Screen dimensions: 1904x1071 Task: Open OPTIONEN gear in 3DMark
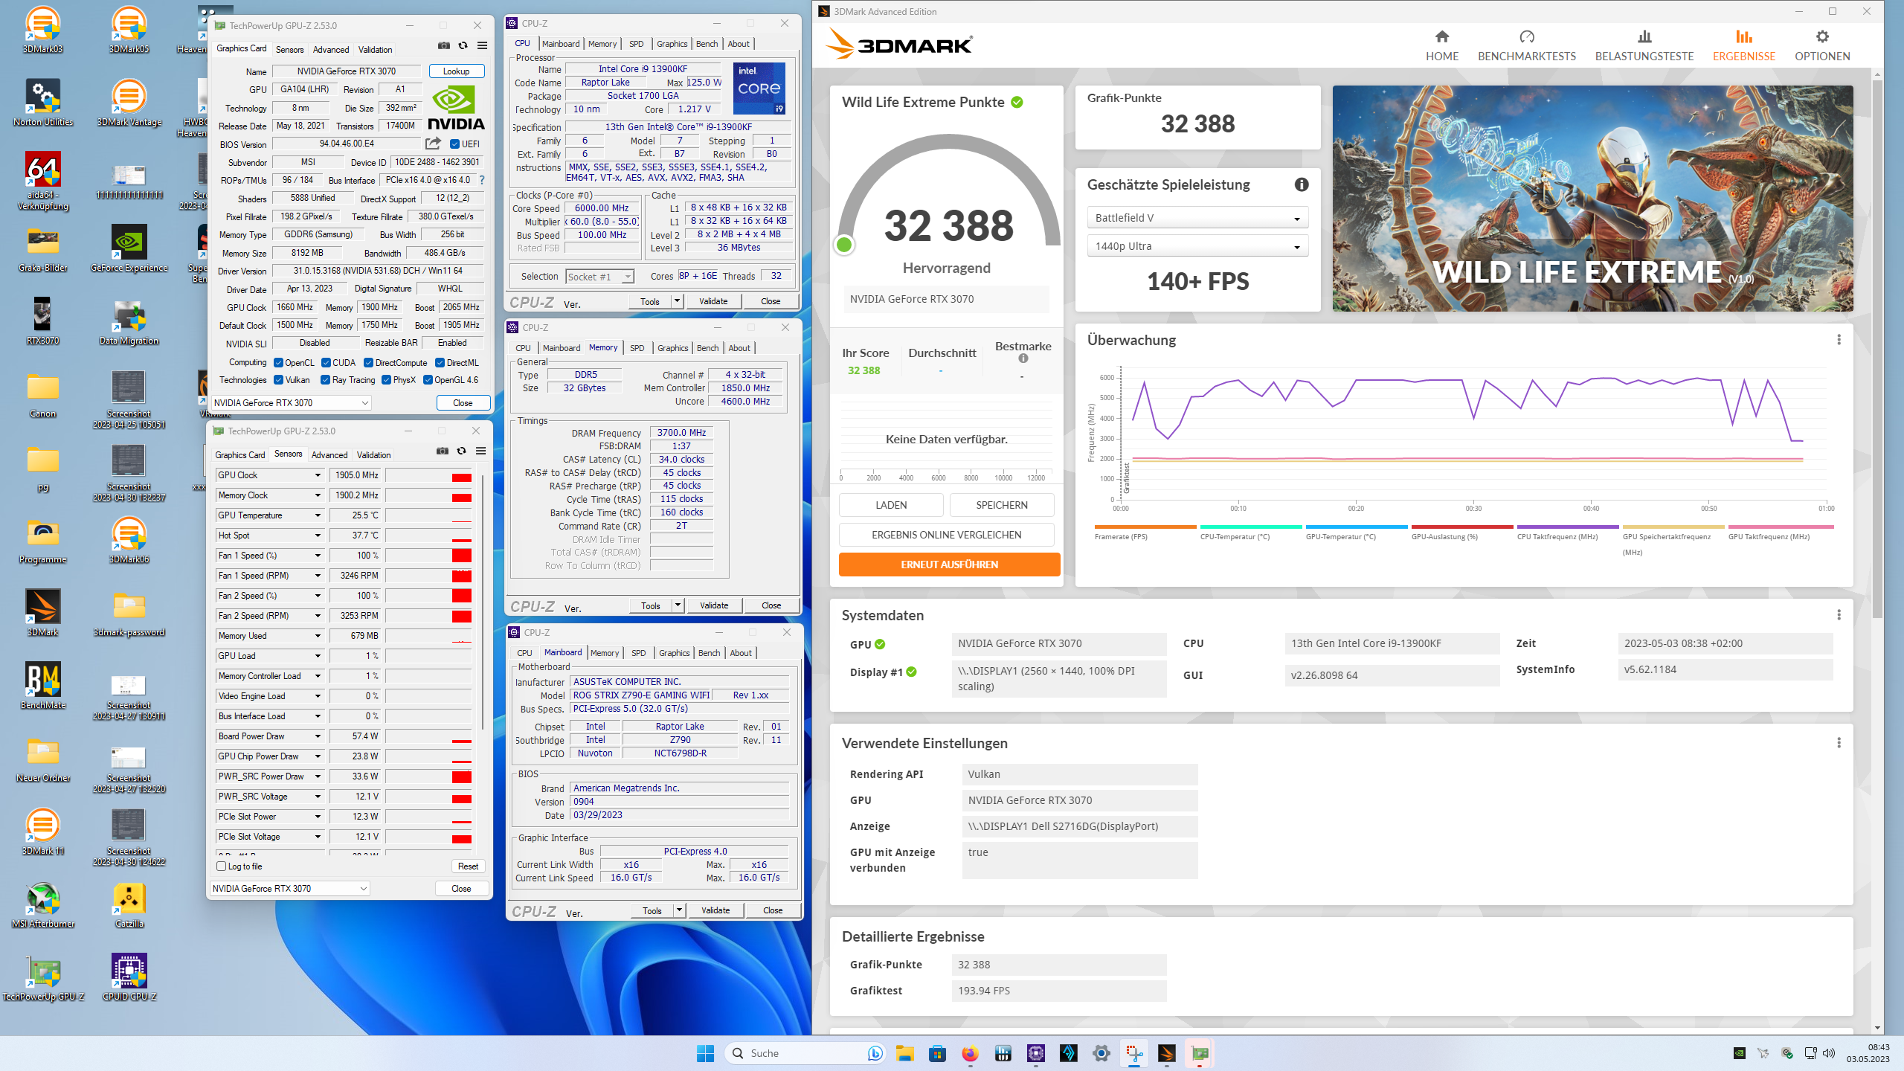click(x=1822, y=45)
